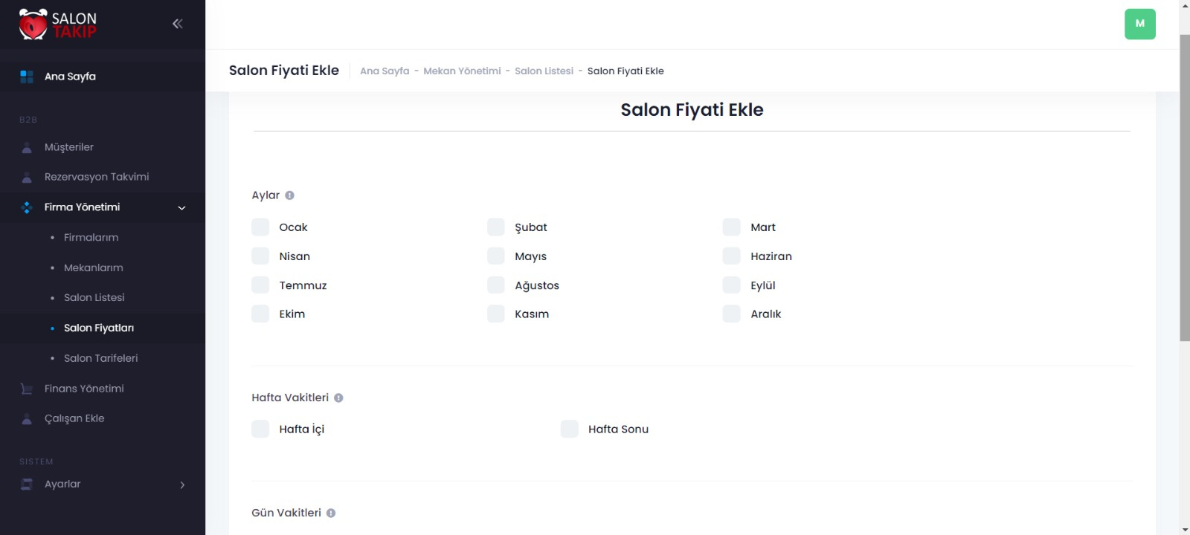1190x535 pixels.
Task: Open the green M user avatar
Action: point(1139,24)
